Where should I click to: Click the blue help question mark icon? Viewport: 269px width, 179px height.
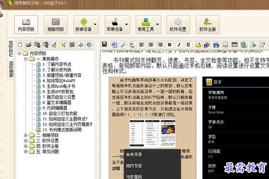click(89, 45)
